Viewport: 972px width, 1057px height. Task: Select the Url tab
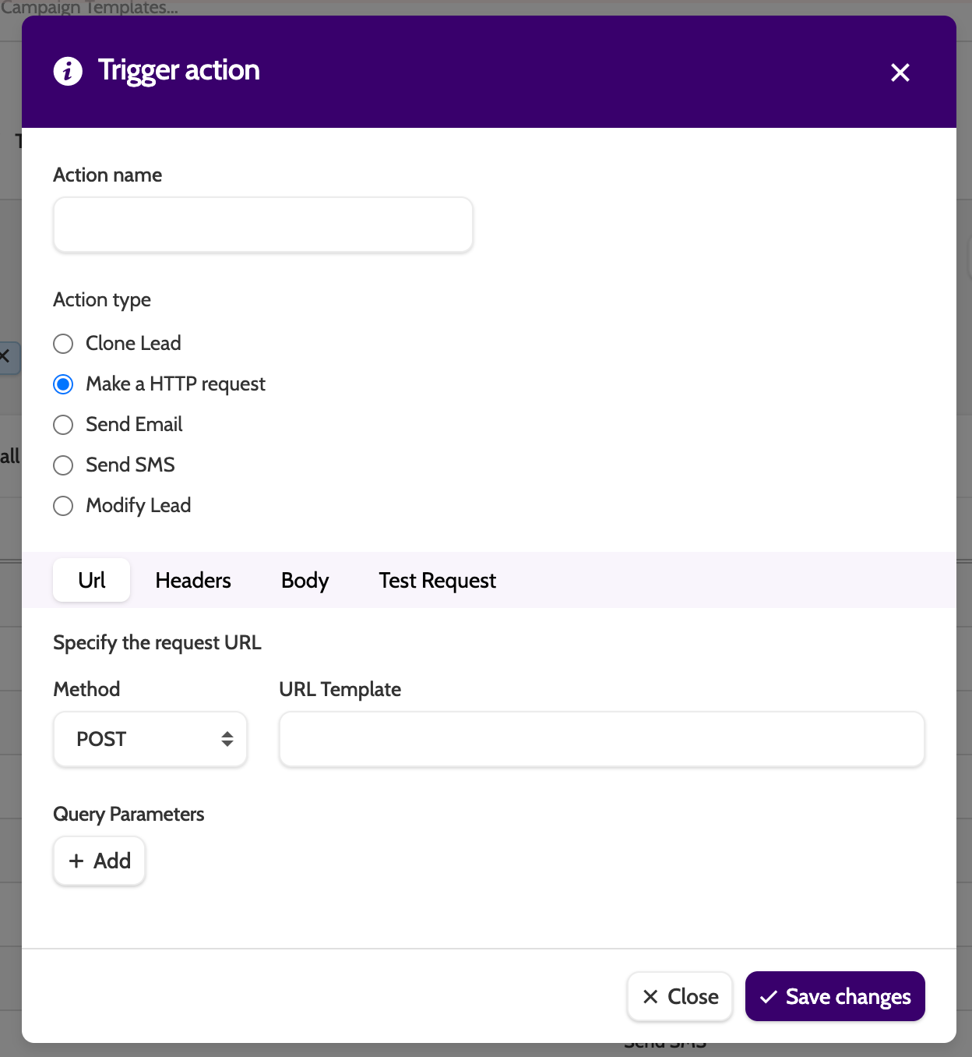coord(92,581)
